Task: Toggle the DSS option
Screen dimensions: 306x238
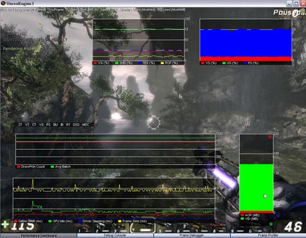Action: (76, 125)
